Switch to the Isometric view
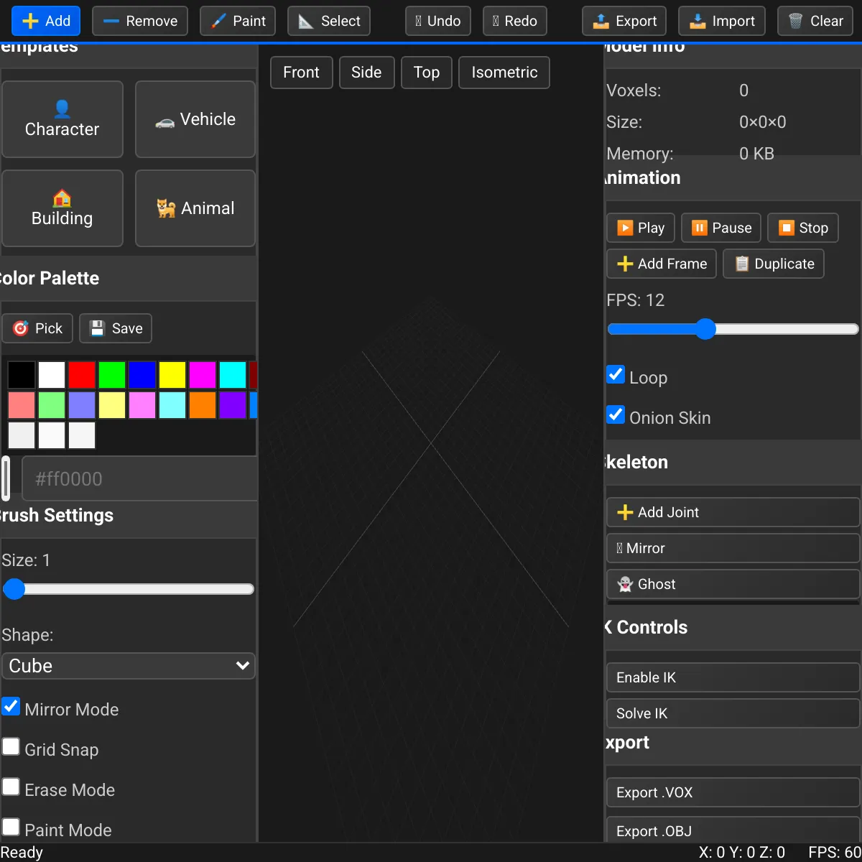 [504, 73]
